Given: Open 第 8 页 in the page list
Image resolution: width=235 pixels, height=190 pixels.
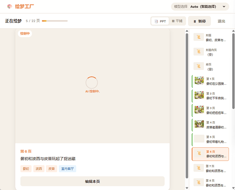Looking at the screenshot, I should click(210, 183).
